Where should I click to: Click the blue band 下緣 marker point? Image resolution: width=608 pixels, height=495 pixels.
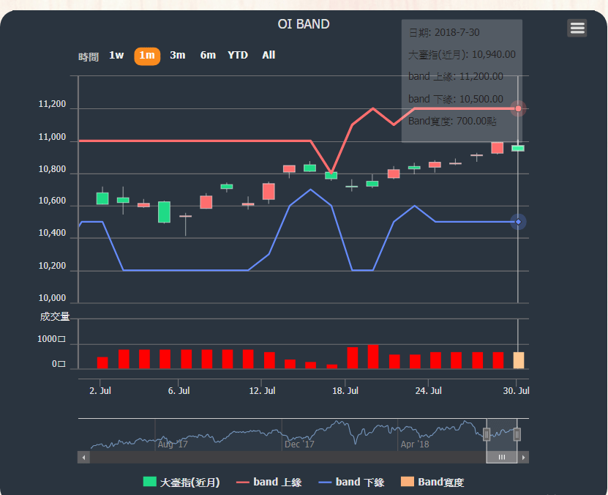518,222
